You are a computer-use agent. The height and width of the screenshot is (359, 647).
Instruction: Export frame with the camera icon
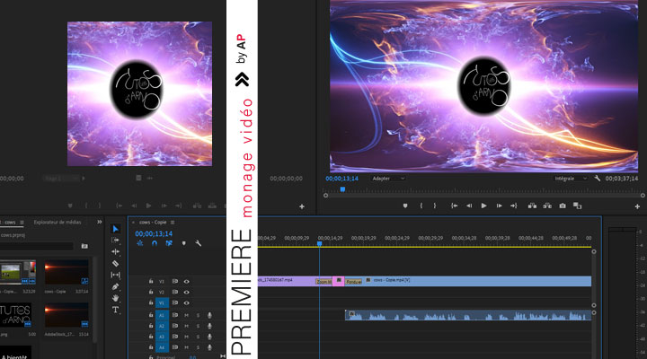[563, 206]
